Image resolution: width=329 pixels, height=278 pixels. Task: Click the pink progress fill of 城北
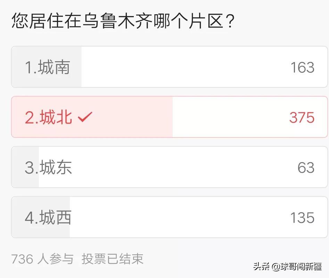[x=92, y=117]
